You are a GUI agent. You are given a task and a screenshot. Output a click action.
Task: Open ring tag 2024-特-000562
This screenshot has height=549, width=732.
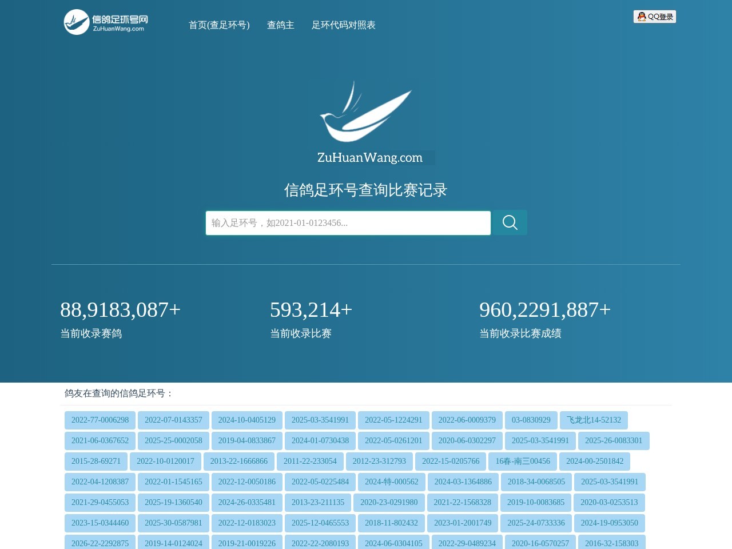click(392, 482)
